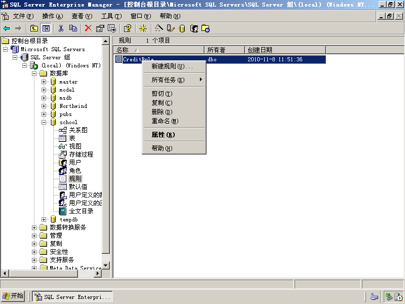Click the New Database cylinder toolbar icon

pyautogui.click(x=182, y=28)
